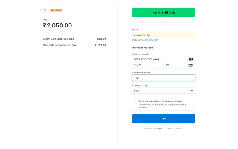Screen dimensions: 238x149
Task: Click the TEST MODE badge
Action: click(56, 10)
